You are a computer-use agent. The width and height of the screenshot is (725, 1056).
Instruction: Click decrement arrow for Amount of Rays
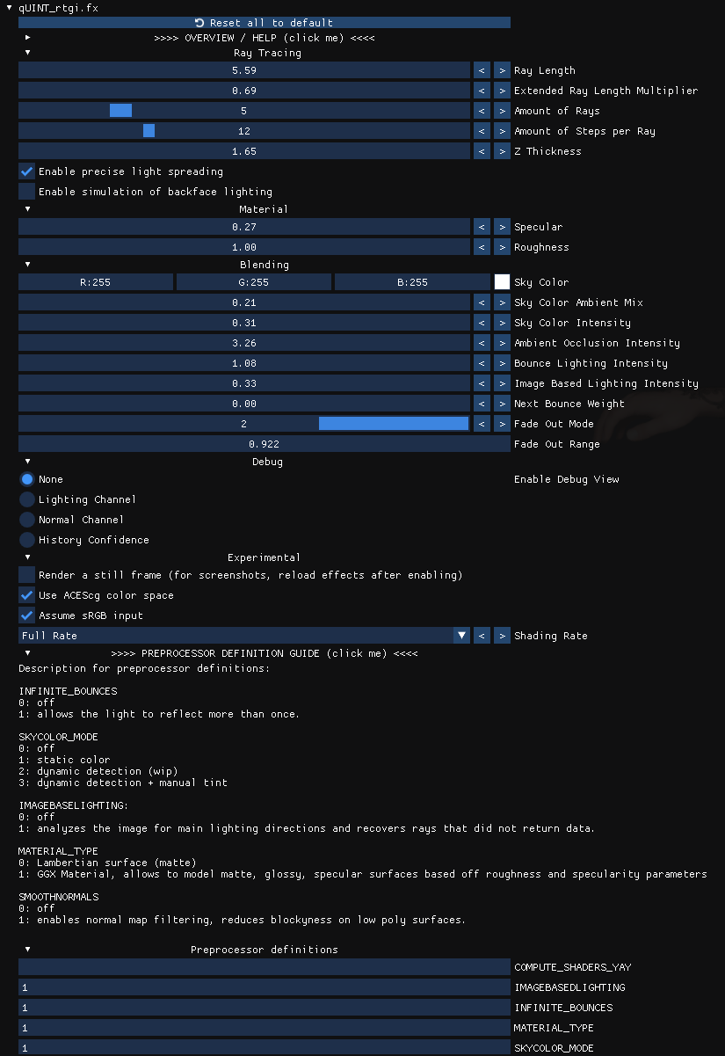[482, 111]
